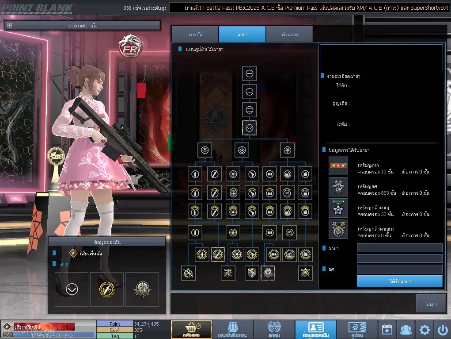
Task: Switch to the ภารกิจ tab
Action: (195, 35)
